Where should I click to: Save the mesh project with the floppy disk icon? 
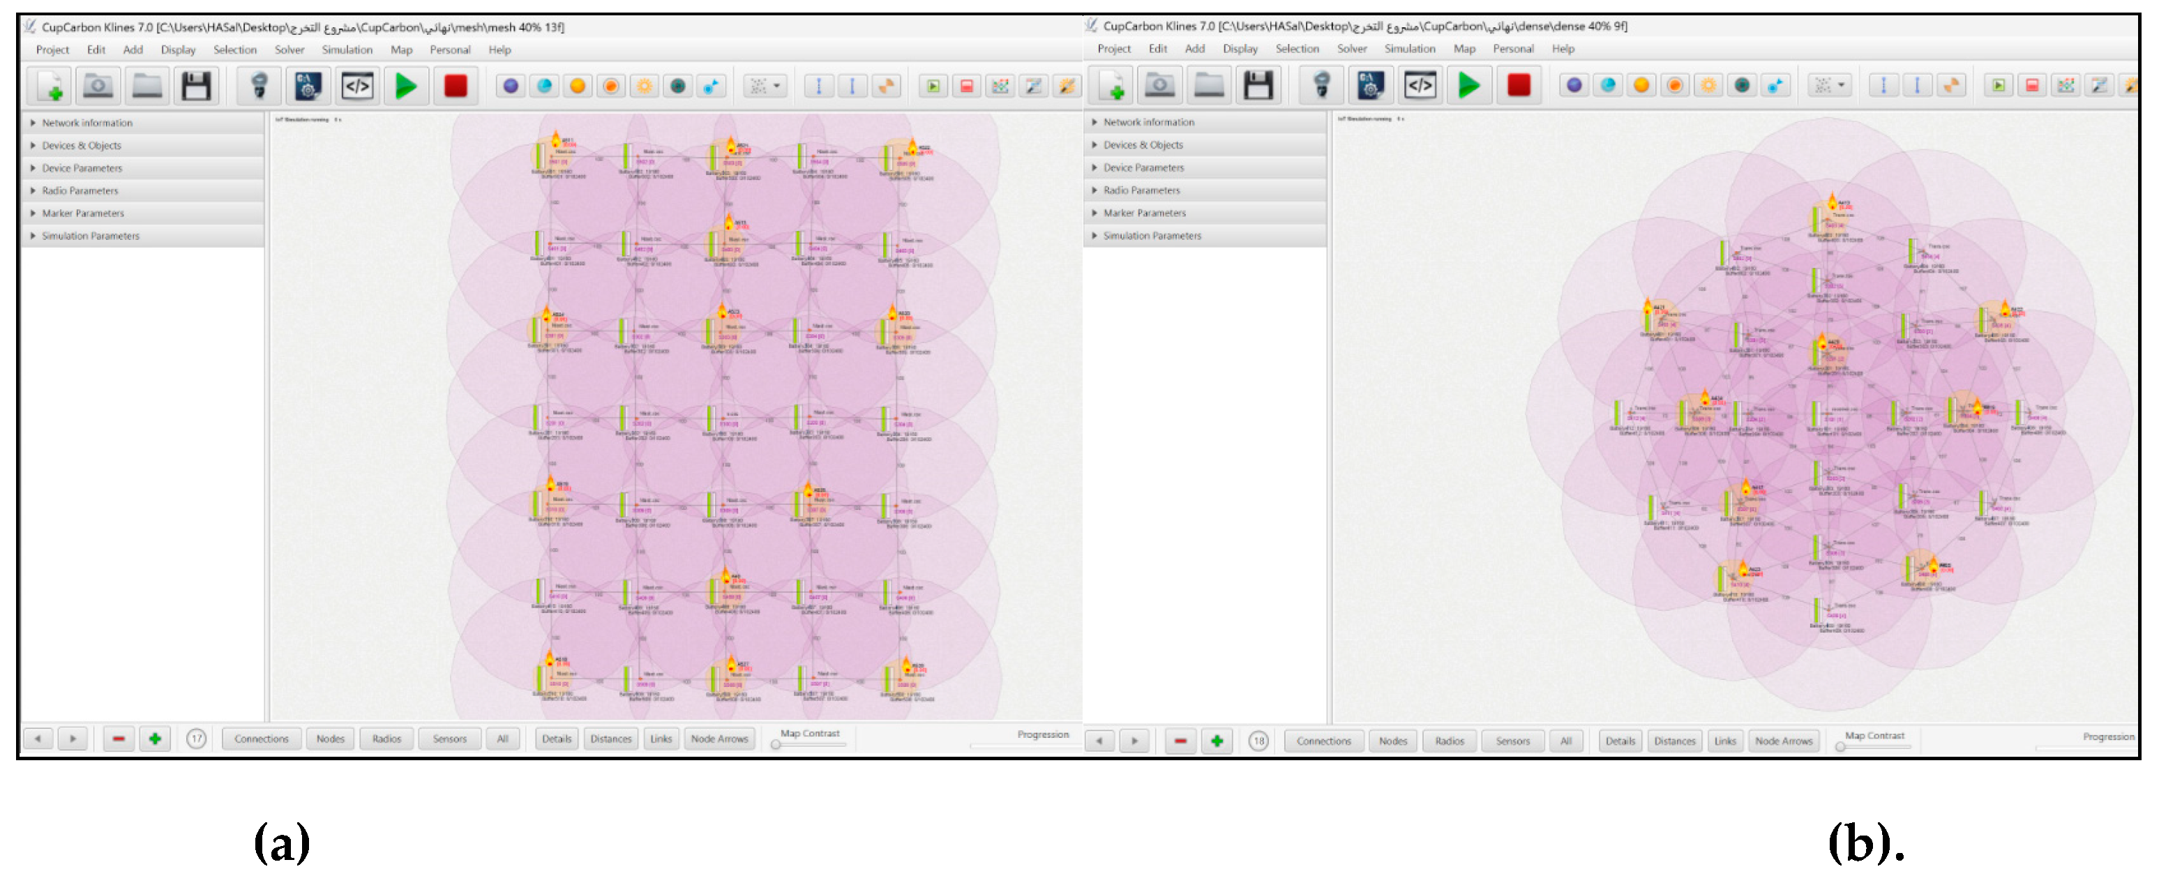(x=196, y=84)
